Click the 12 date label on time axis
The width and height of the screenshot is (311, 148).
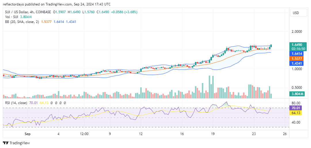coord(141,134)
